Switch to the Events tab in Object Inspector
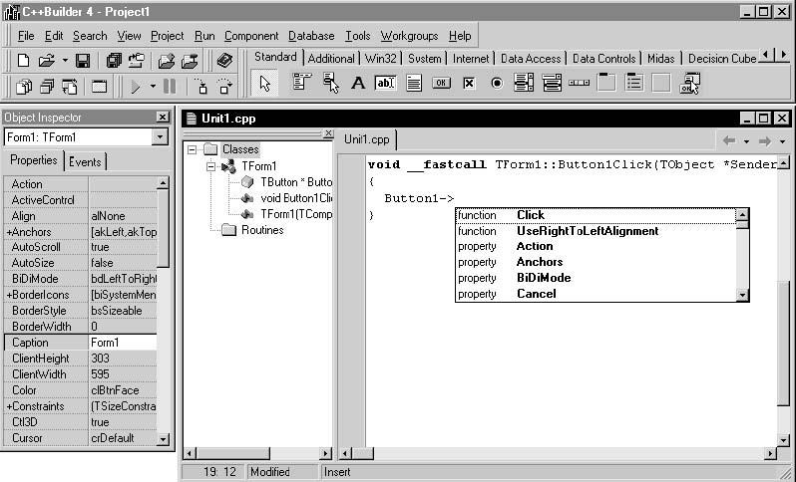Viewport: 796px width, 482px height. click(x=85, y=161)
